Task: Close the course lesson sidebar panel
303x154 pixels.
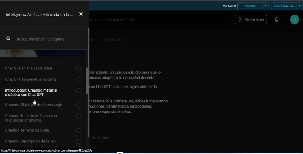Action: pyautogui.click(x=81, y=14)
